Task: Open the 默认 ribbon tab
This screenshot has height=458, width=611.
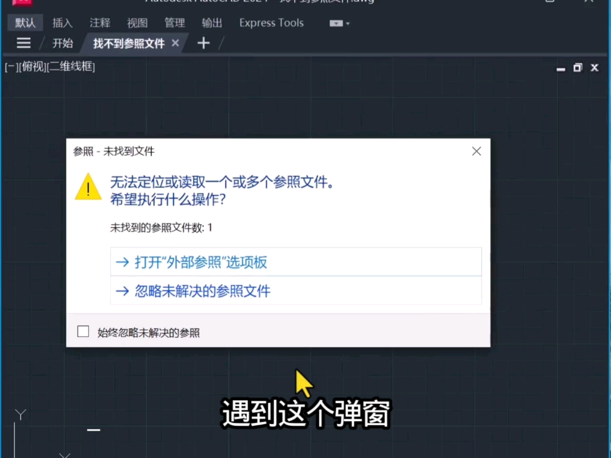Action: pyautogui.click(x=25, y=23)
